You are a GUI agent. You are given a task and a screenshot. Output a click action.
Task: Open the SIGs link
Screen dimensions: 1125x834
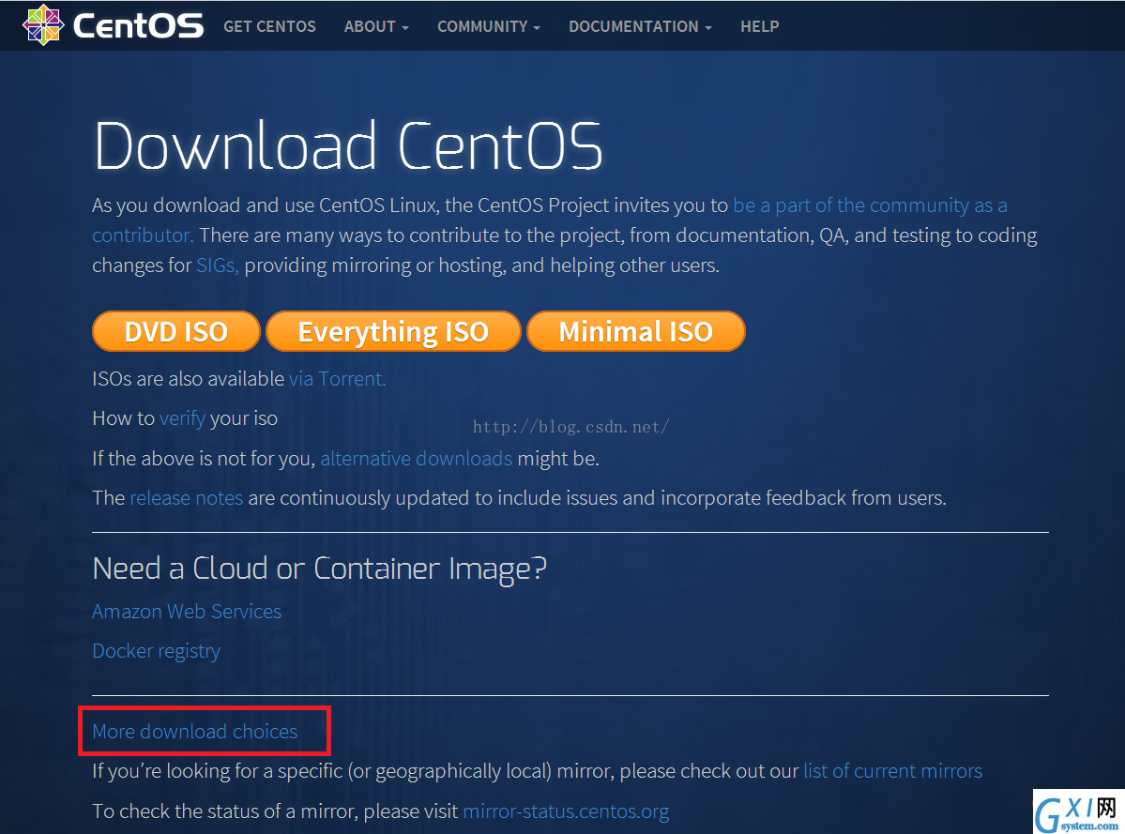coord(218,265)
